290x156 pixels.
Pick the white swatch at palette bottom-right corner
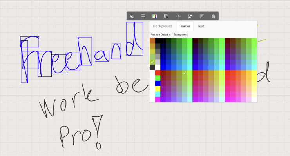(x=254, y=100)
